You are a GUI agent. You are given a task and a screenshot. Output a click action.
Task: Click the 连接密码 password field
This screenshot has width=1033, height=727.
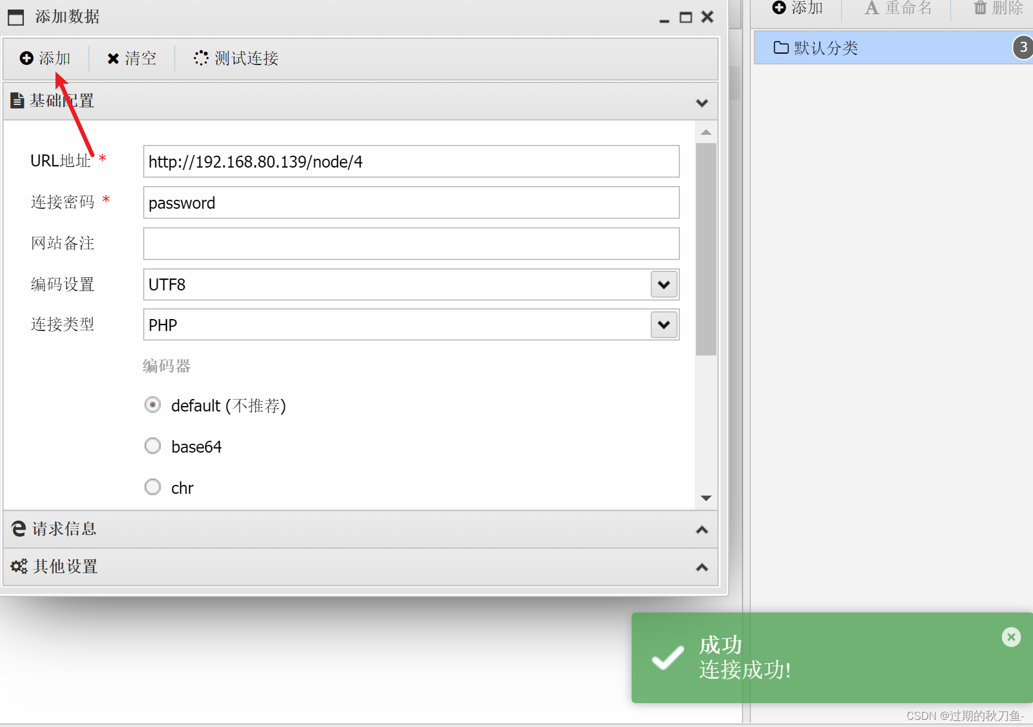pyautogui.click(x=411, y=202)
